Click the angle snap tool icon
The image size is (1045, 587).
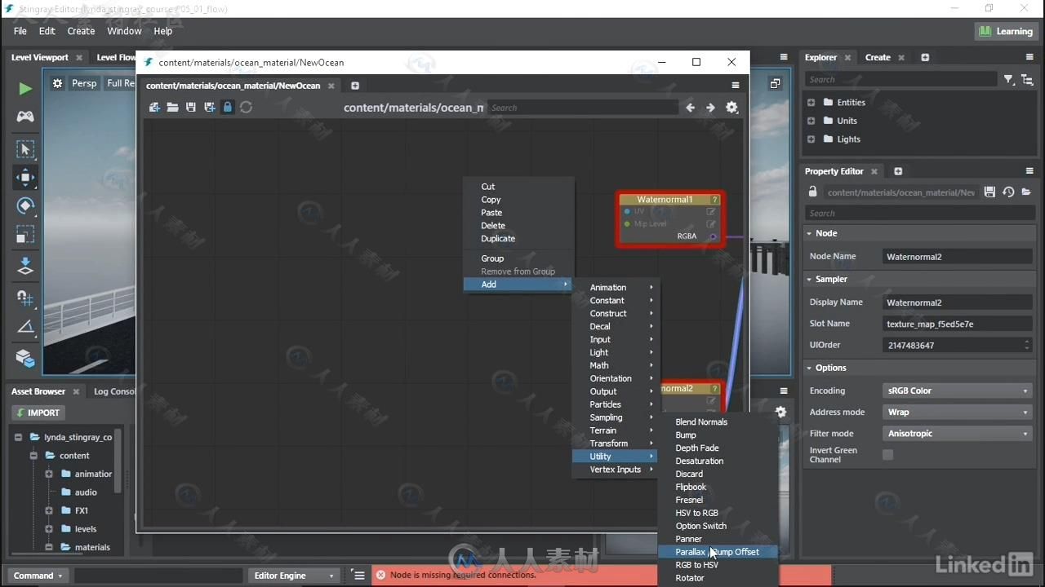coord(25,327)
